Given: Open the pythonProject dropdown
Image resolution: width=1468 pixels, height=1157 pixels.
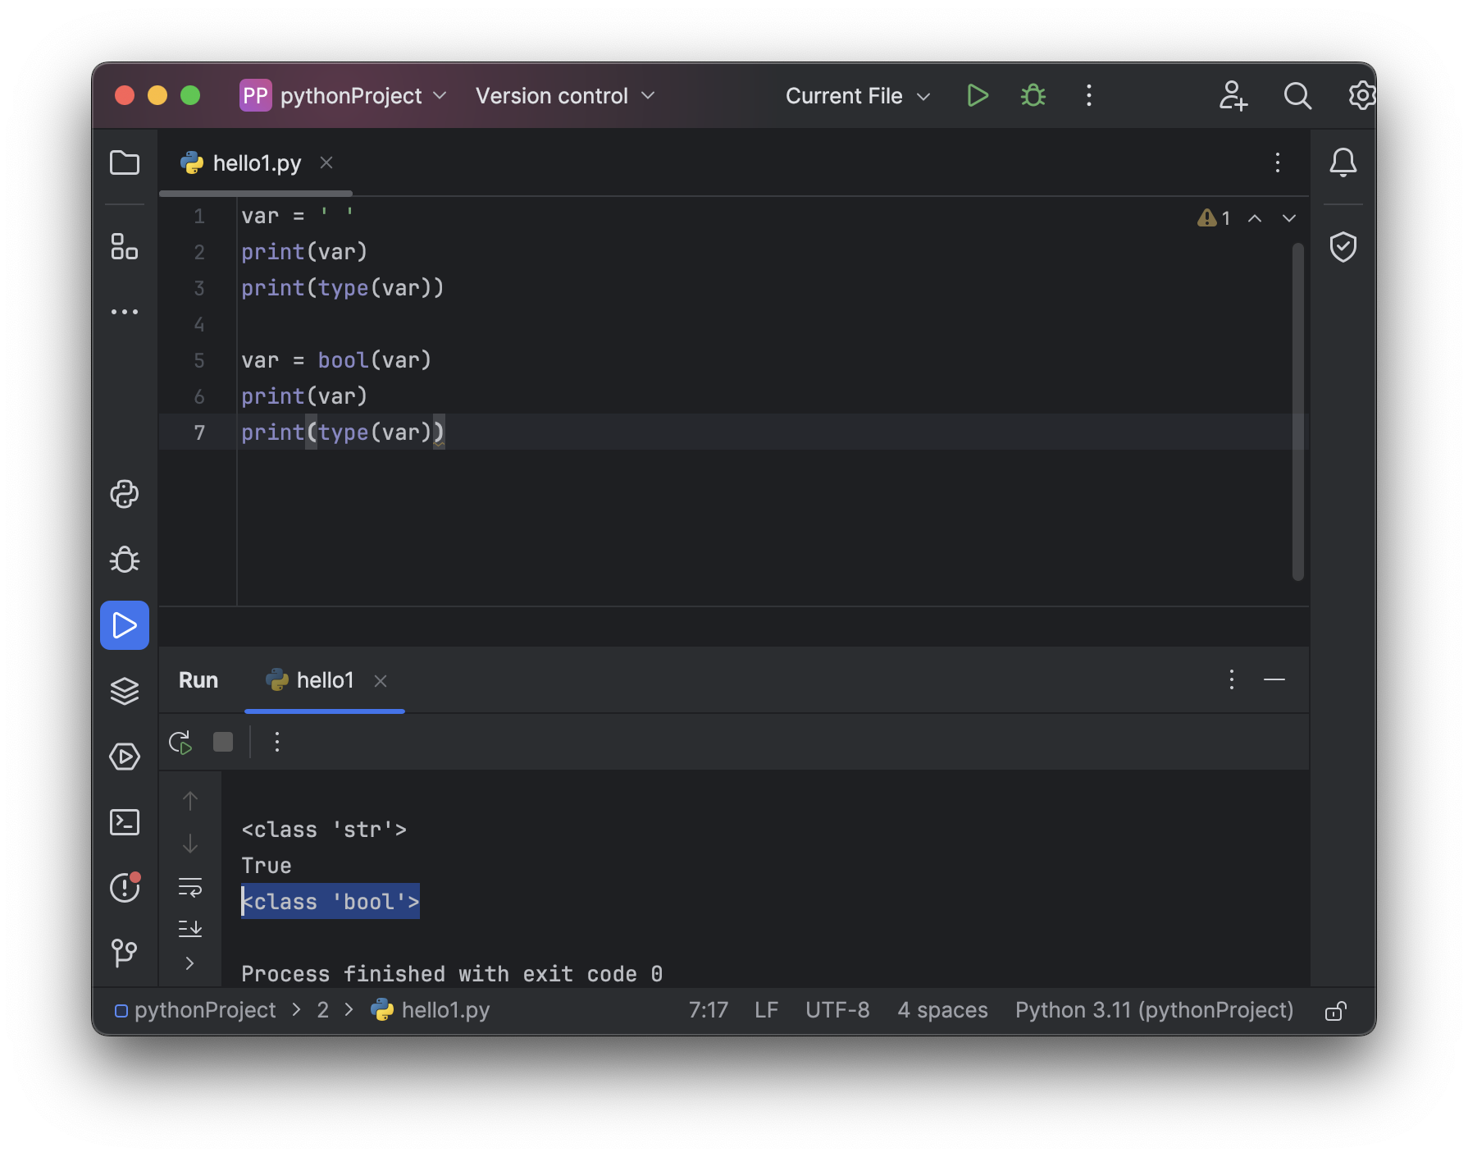Looking at the screenshot, I should [343, 96].
